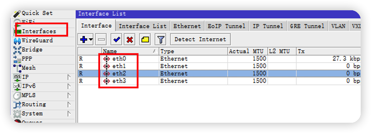Click the blue checkmark enable icon
Image resolution: width=371 pixels, height=133 pixels.
pos(117,40)
